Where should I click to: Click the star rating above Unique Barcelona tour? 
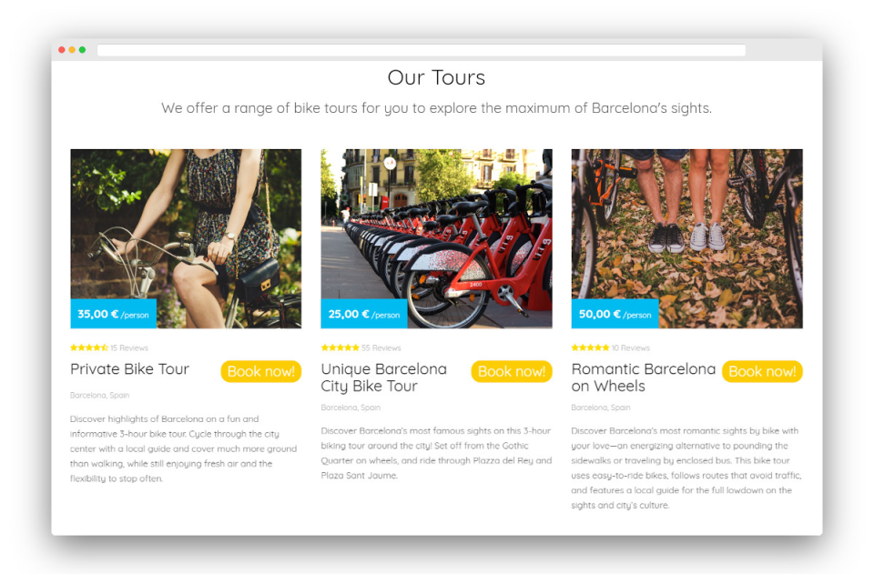(x=340, y=348)
